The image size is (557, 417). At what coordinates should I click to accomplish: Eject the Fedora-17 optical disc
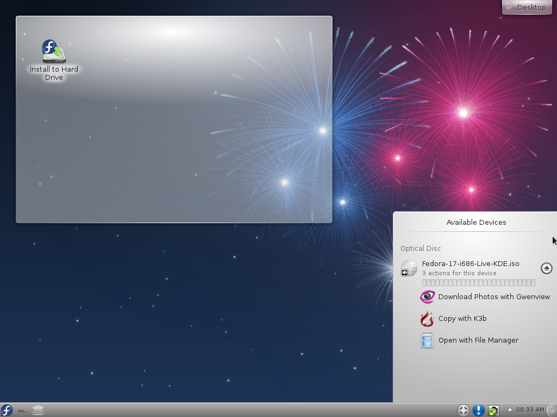(546, 268)
